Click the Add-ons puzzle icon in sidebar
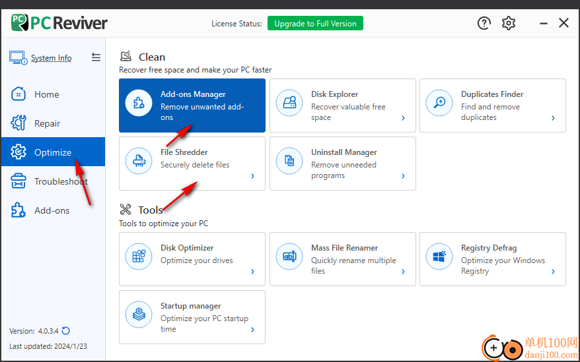Image resolution: width=580 pixels, height=362 pixels. [x=18, y=210]
